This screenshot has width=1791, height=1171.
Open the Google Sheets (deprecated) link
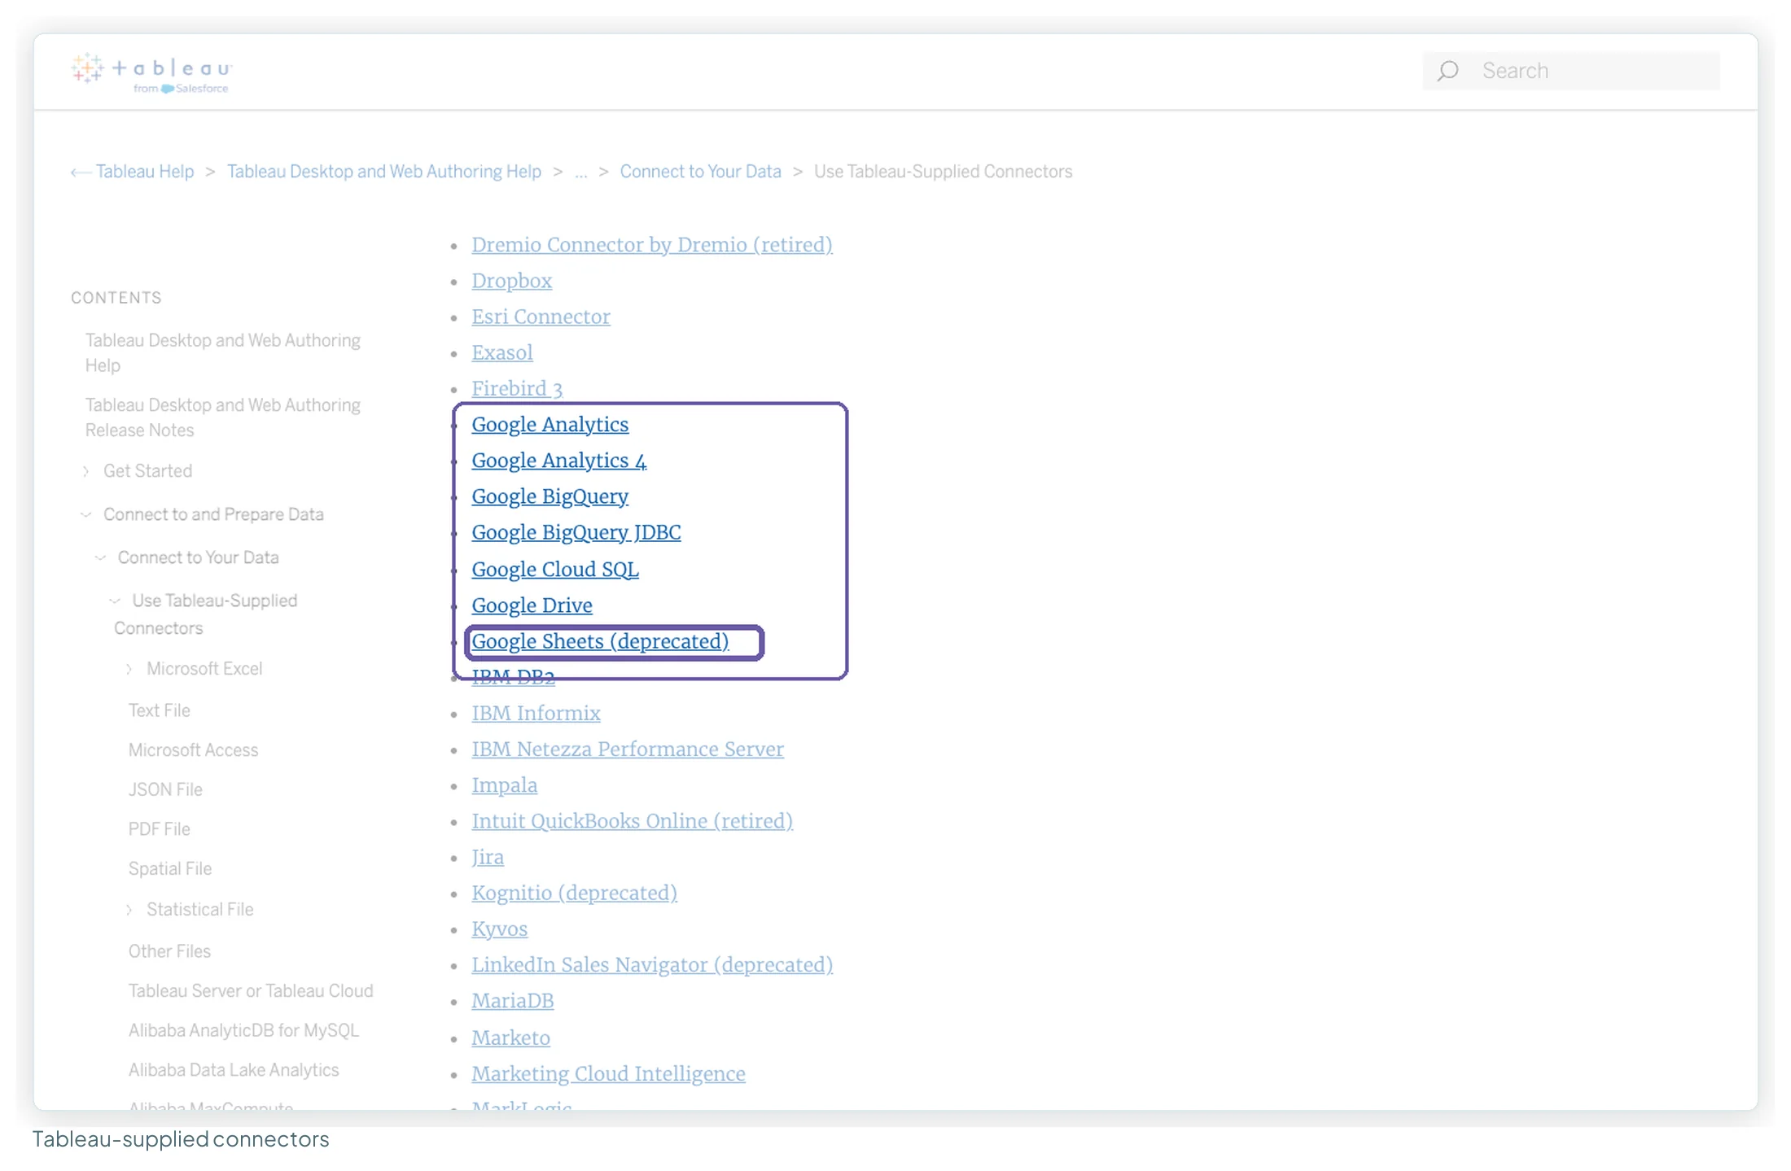point(600,641)
